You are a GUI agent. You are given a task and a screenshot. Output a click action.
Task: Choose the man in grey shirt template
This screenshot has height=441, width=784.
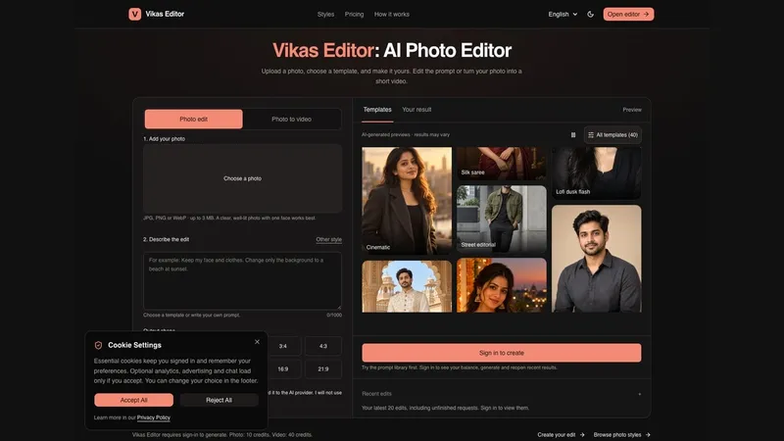click(x=597, y=259)
